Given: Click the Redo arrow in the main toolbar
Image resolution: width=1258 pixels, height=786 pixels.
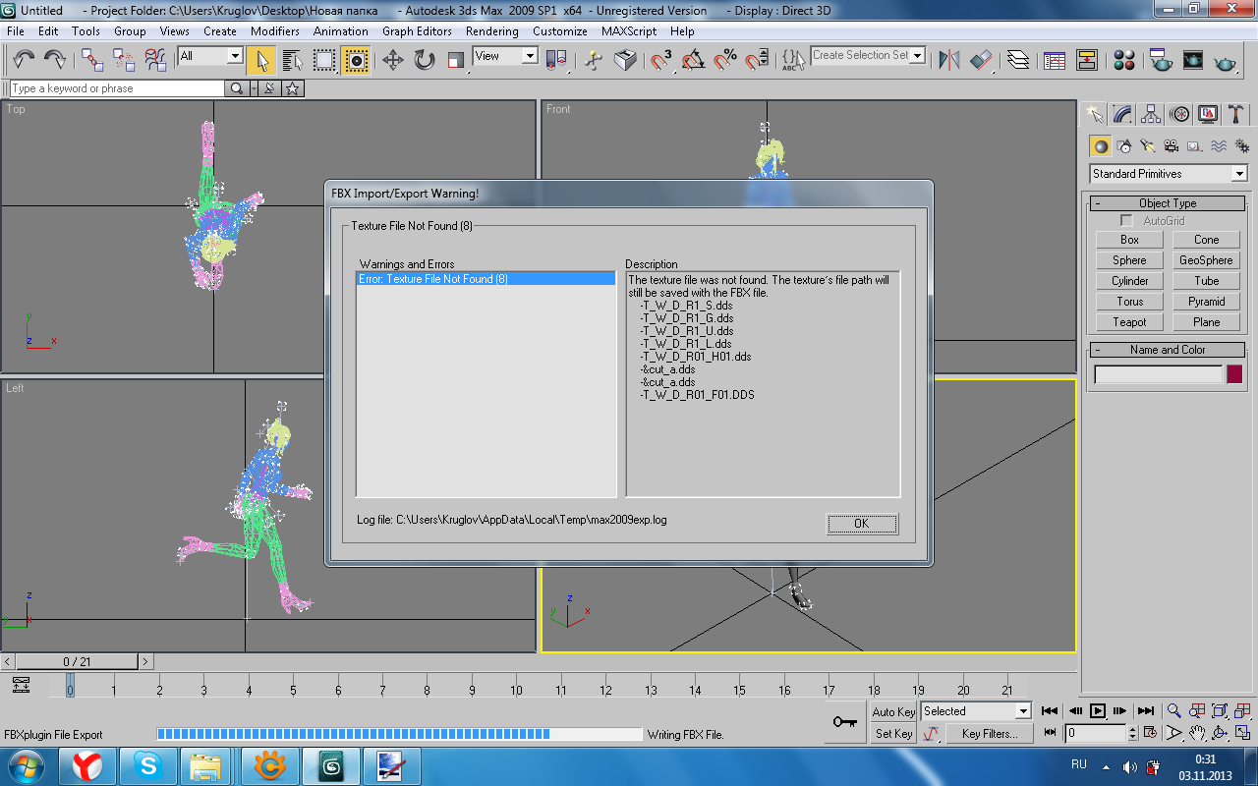Looking at the screenshot, I should pyautogui.click(x=55, y=60).
